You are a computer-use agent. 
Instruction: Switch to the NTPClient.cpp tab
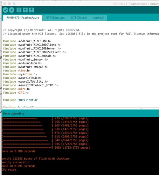pyautogui.click(x=55, y=18)
